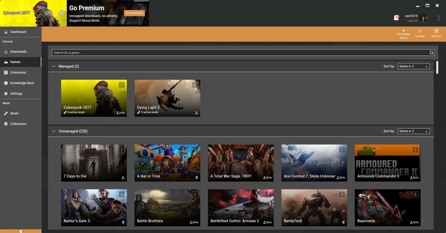This screenshot has height=233, width=446.
Task: Click the official badge icon on A Hat in Time
Action: coord(197,178)
